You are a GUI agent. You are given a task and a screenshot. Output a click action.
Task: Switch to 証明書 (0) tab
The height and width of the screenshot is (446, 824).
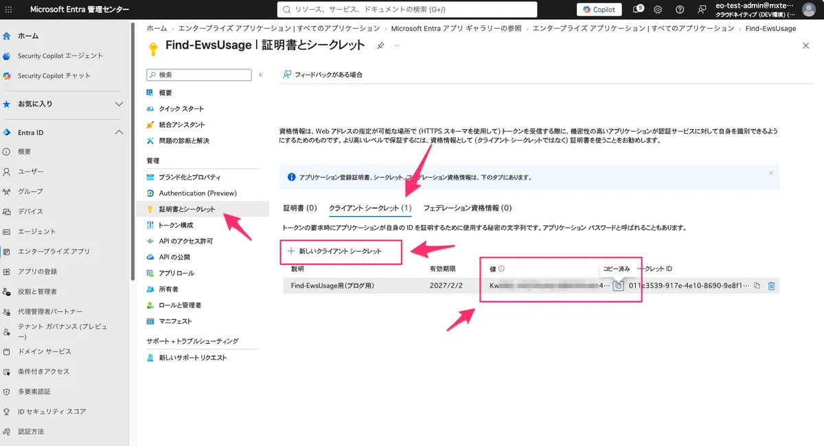pos(299,208)
